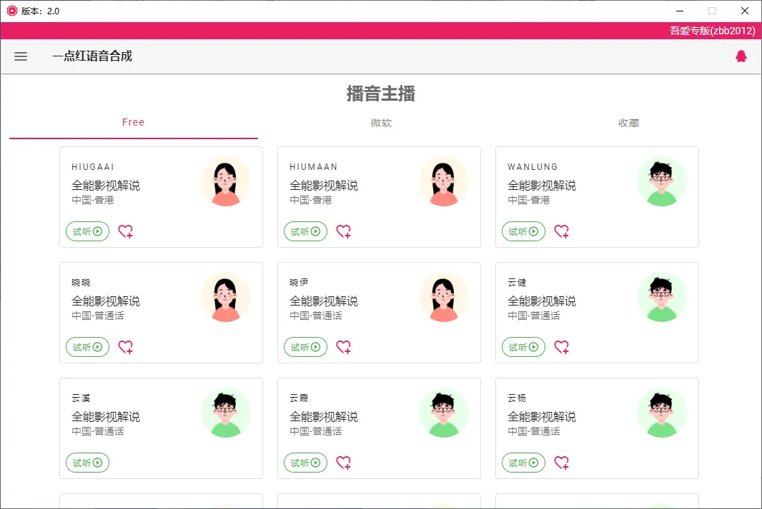Screen dimensions: 762x509
Task: Toggle favorite for the 晓伊 voice
Action: 343,347
